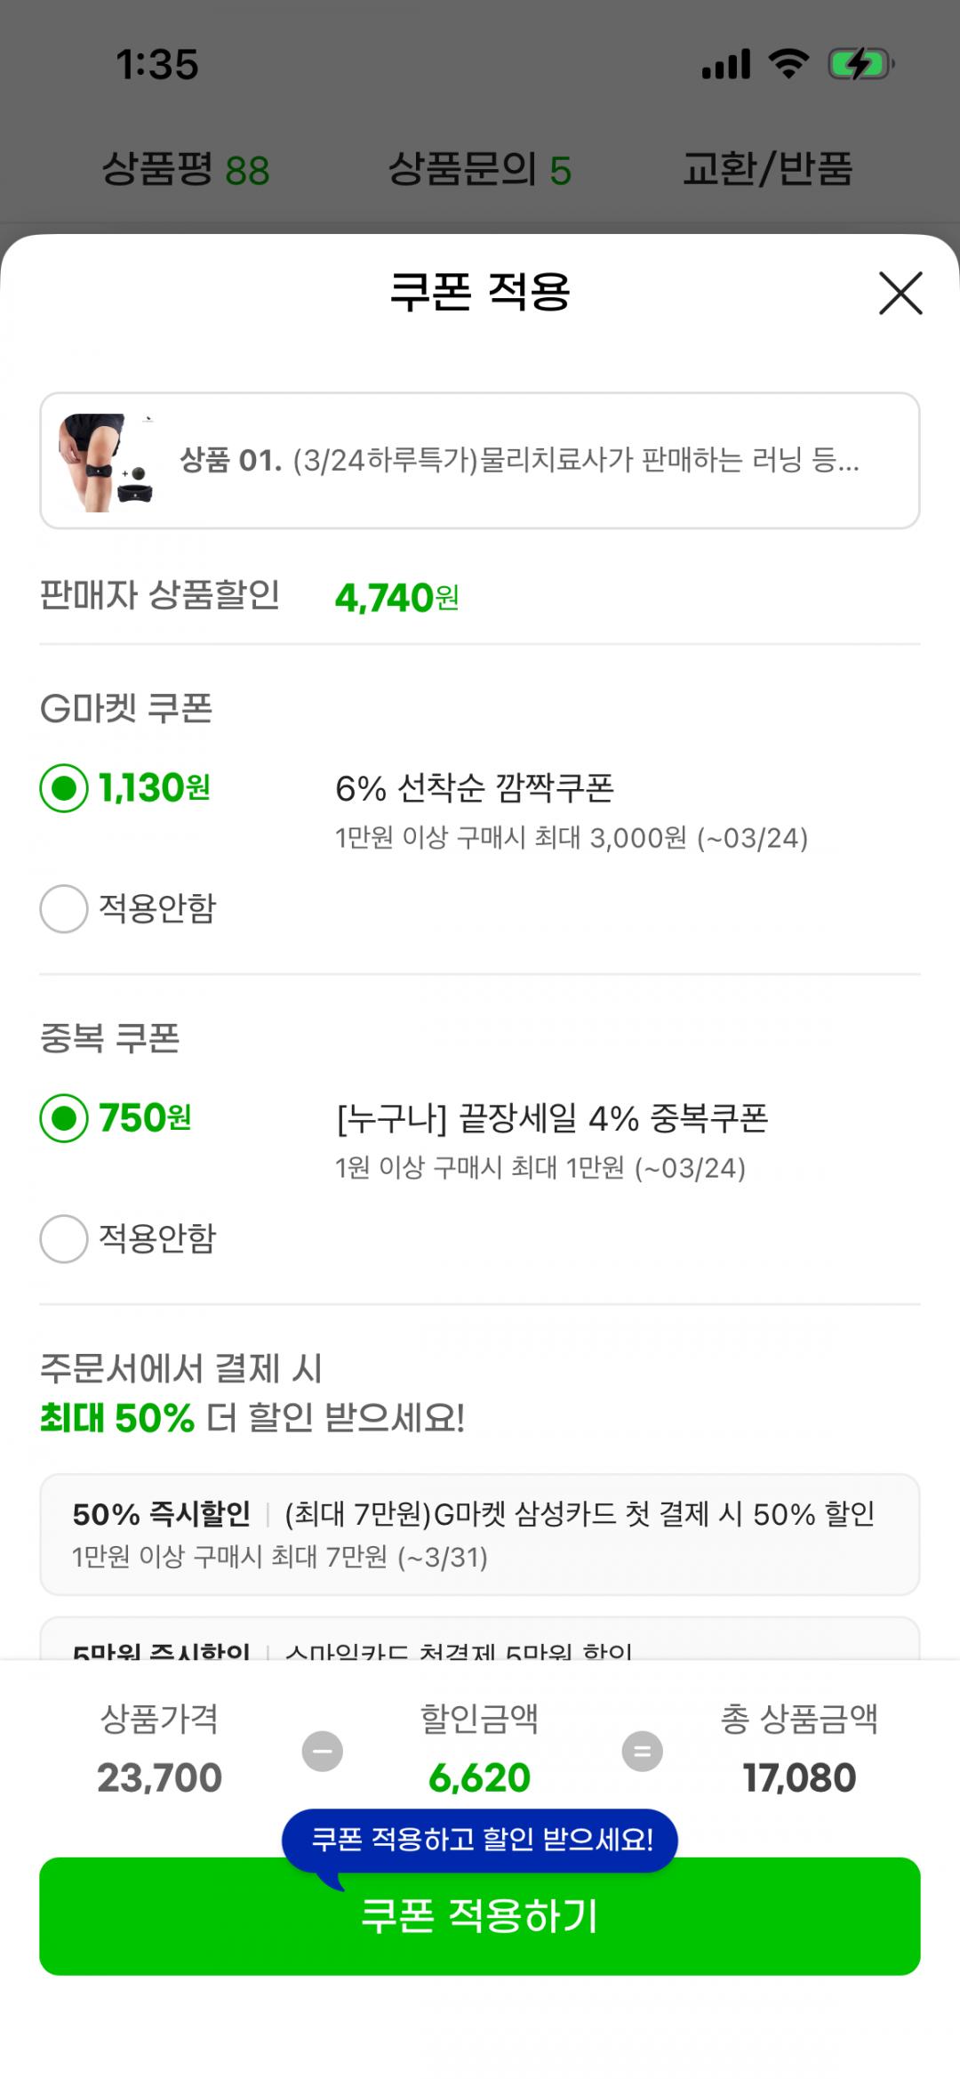The image size is (960, 2079).
Task: Tap the 끝장세일 4% 중복쿠폰 label
Action: point(552,1118)
